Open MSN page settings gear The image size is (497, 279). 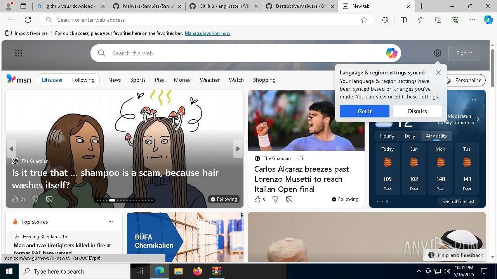click(x=438, y=53)
